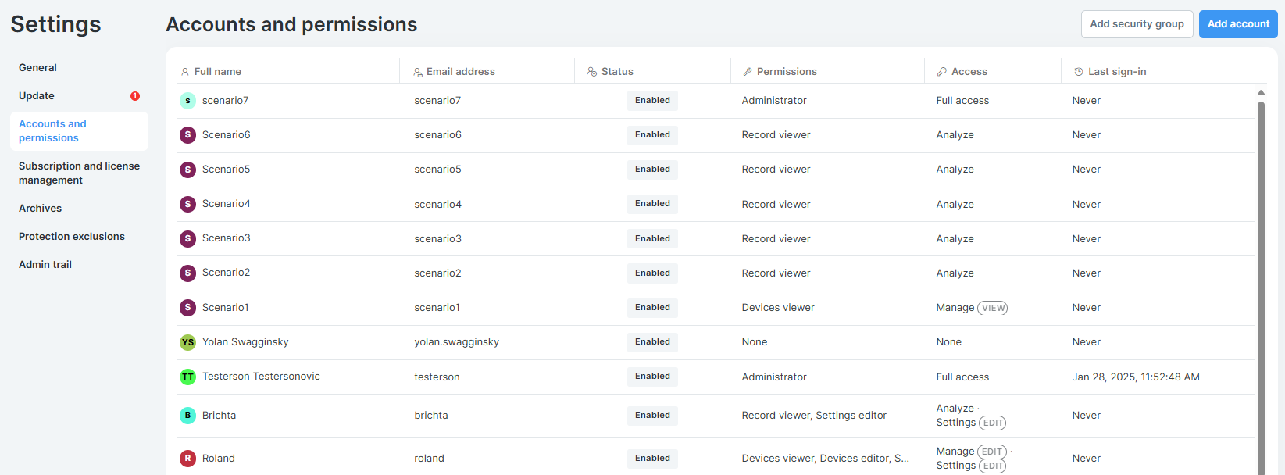Click the vertical scrollbar track
Viewport: 1285px width, 475px height.
tap(1261, 289)
